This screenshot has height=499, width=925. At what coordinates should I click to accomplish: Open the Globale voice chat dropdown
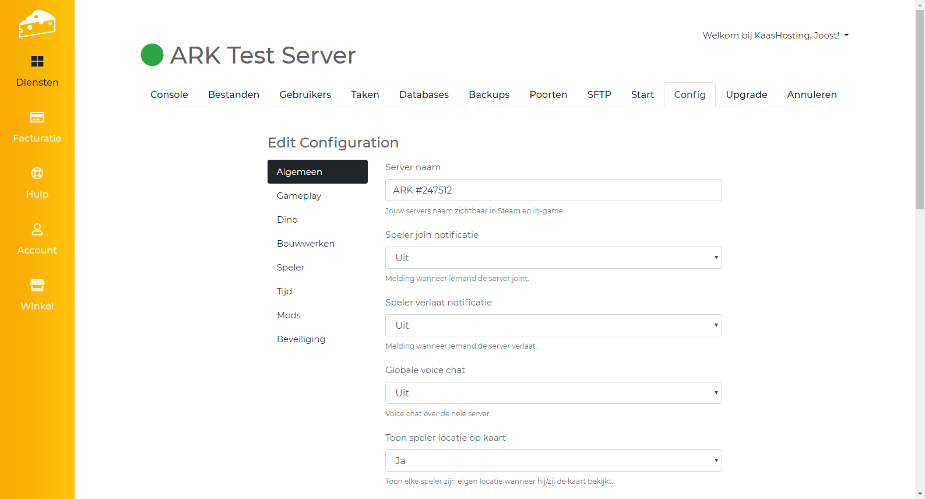pyautogui.click(x=553, y=393)
